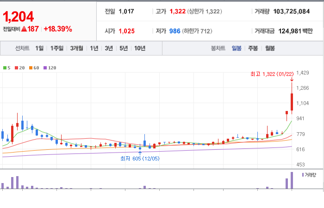Click the 선차트 label
Viewport: 324px width, 208px height.
tap(22, 48)
